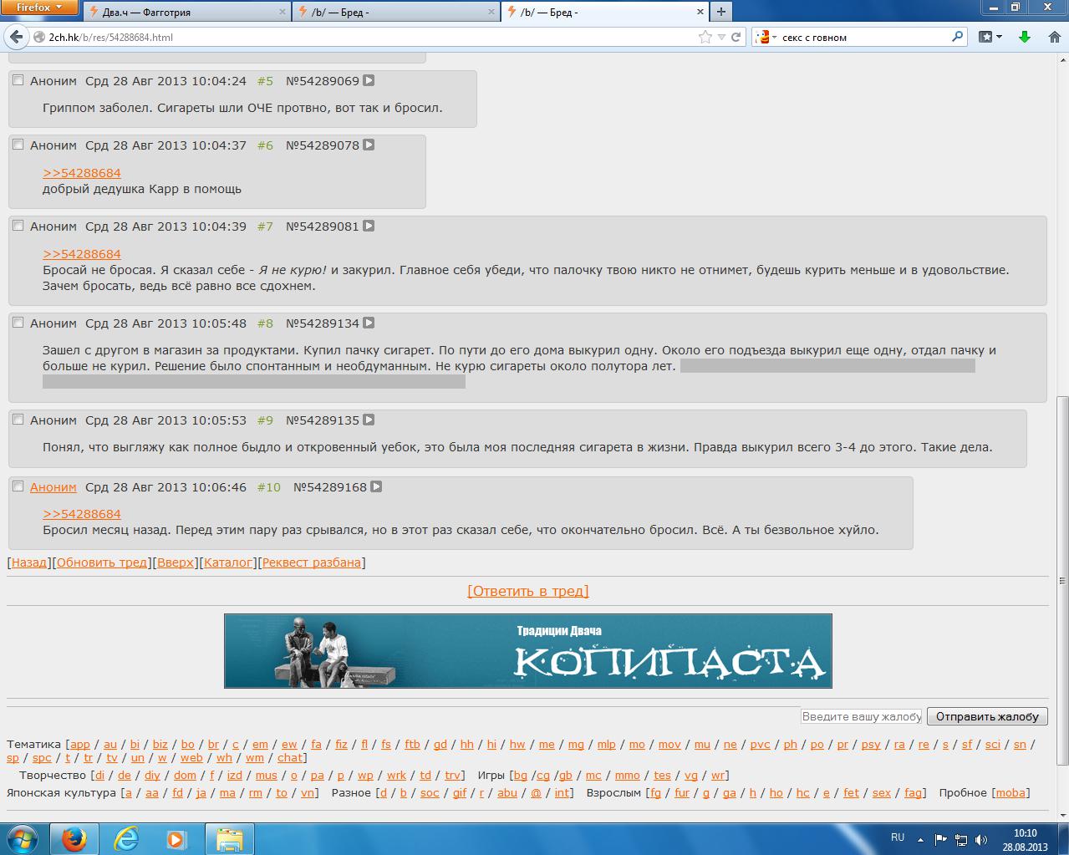Click the play icon next to post №54289081

369,226
